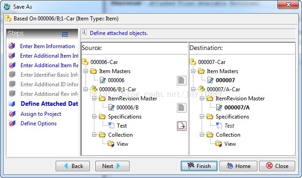Collapse source Specifications folder
The image size is (302, 178).
pos(94,116)
